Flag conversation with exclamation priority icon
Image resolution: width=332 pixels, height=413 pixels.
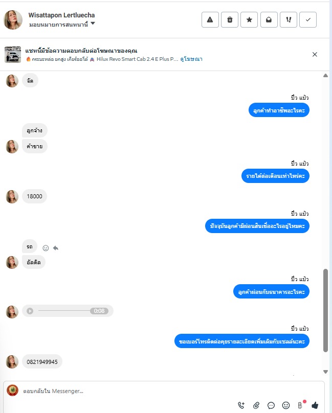(289, 20)
